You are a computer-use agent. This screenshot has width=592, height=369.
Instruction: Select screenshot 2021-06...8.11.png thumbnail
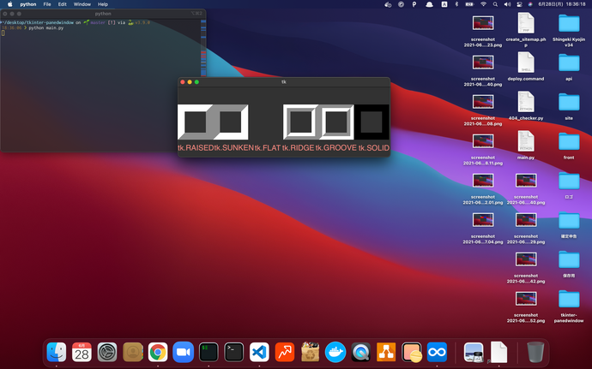click(483, 141)
